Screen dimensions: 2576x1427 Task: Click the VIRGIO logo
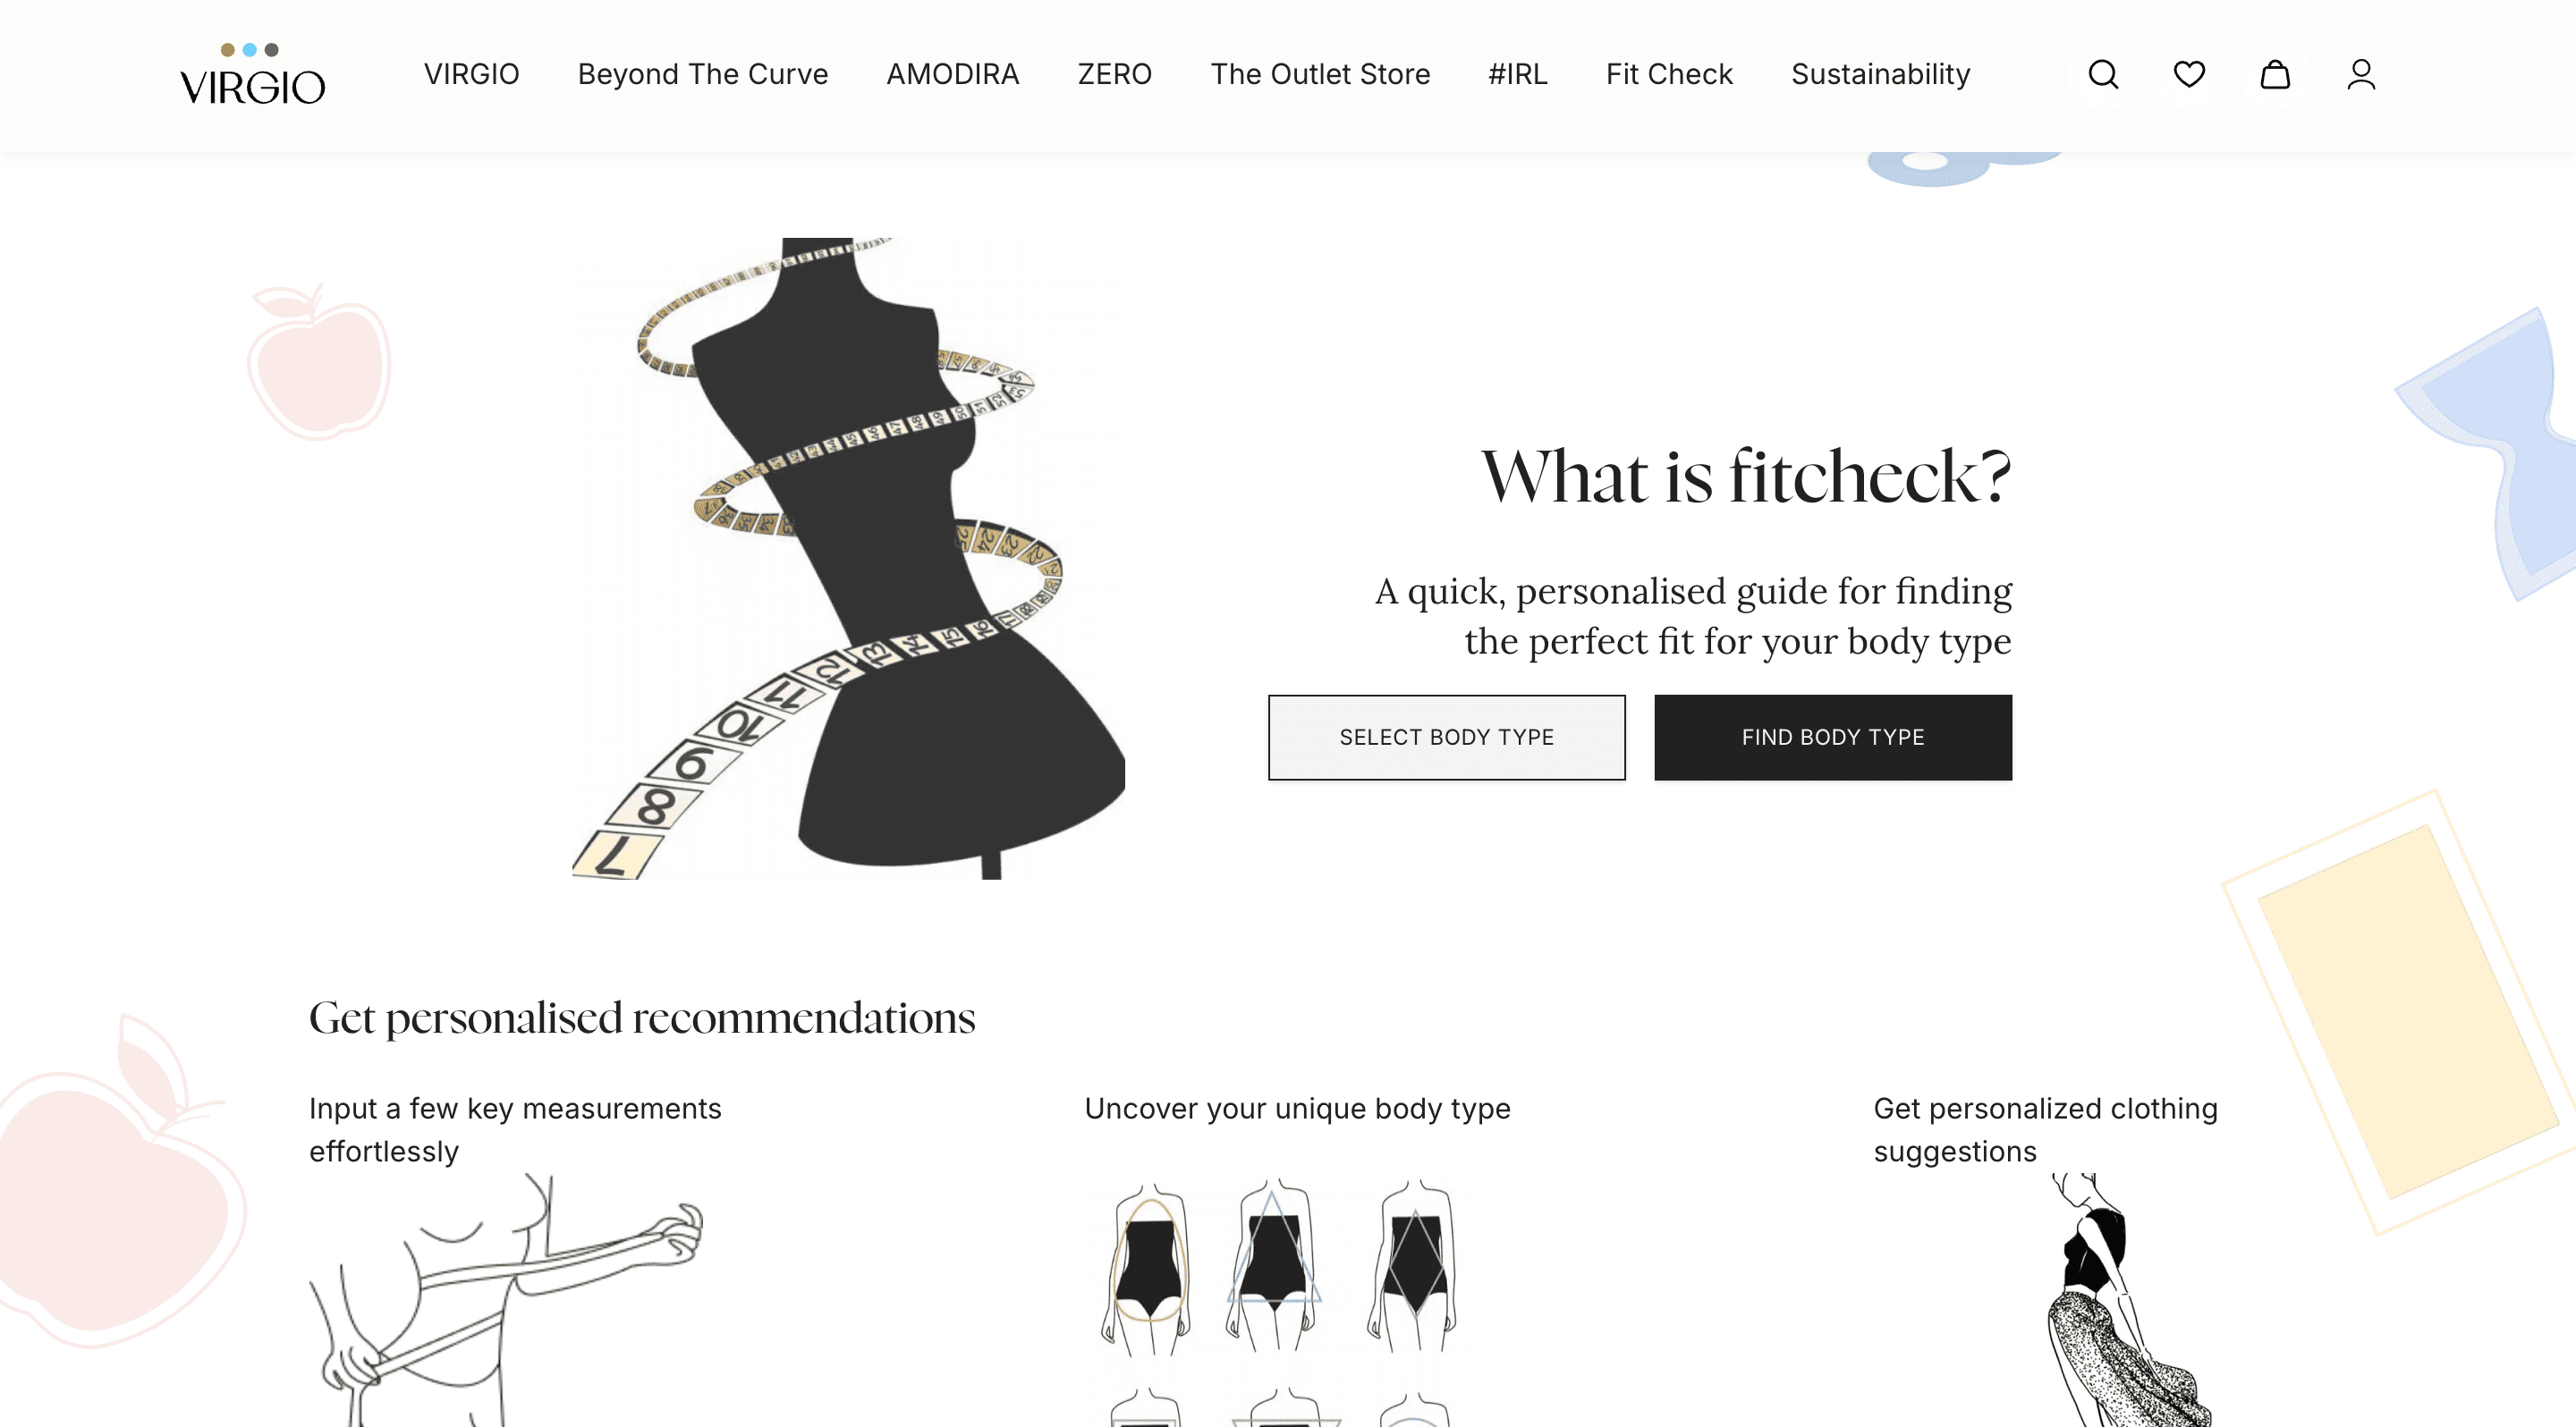(252, 74)
